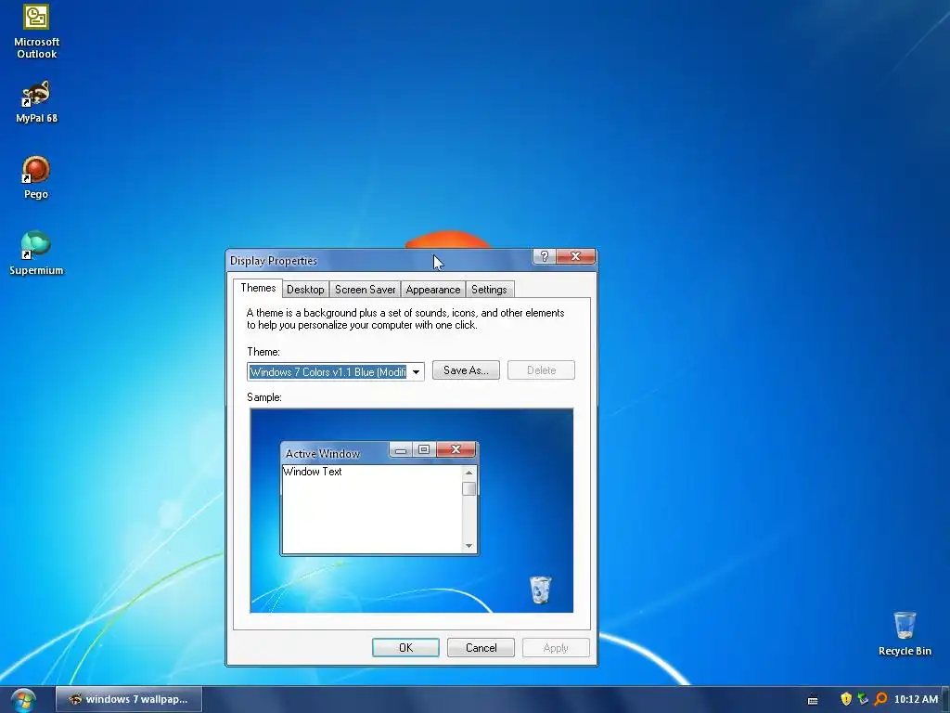Screen dimensions: 950x713
Task: Open the Settings tab
Action: coord(489,290)
